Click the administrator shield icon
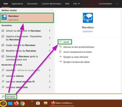122x107 pixels. pyautogui.click(x=60, y=47)
